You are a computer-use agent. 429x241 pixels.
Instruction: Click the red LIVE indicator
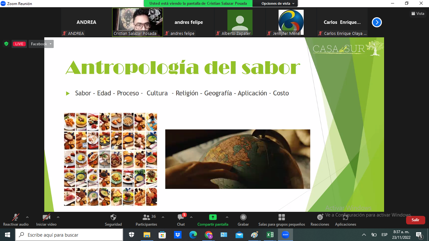[19, 44]
